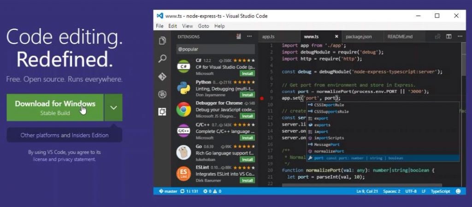The width and height of the screenshot is (472, 207).
Task: Click the Python extension logo
Action: point(183,88)
